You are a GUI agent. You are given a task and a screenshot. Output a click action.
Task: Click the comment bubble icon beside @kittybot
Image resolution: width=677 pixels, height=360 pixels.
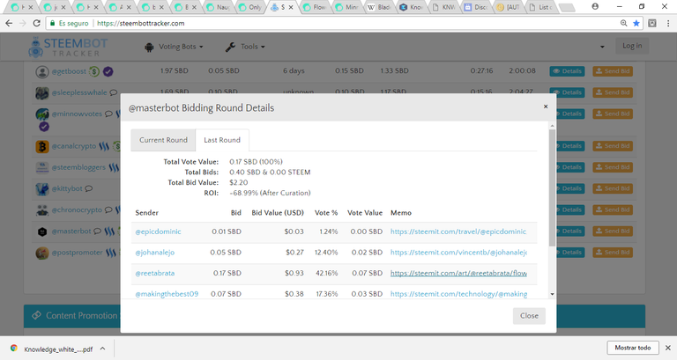click(x=88, y=189)
